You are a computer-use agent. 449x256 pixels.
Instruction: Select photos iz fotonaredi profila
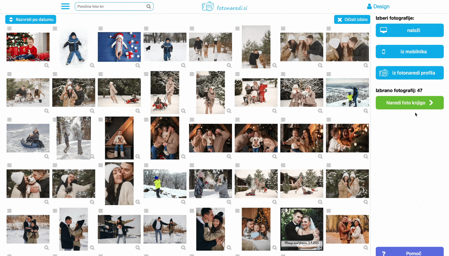(409, 73)
